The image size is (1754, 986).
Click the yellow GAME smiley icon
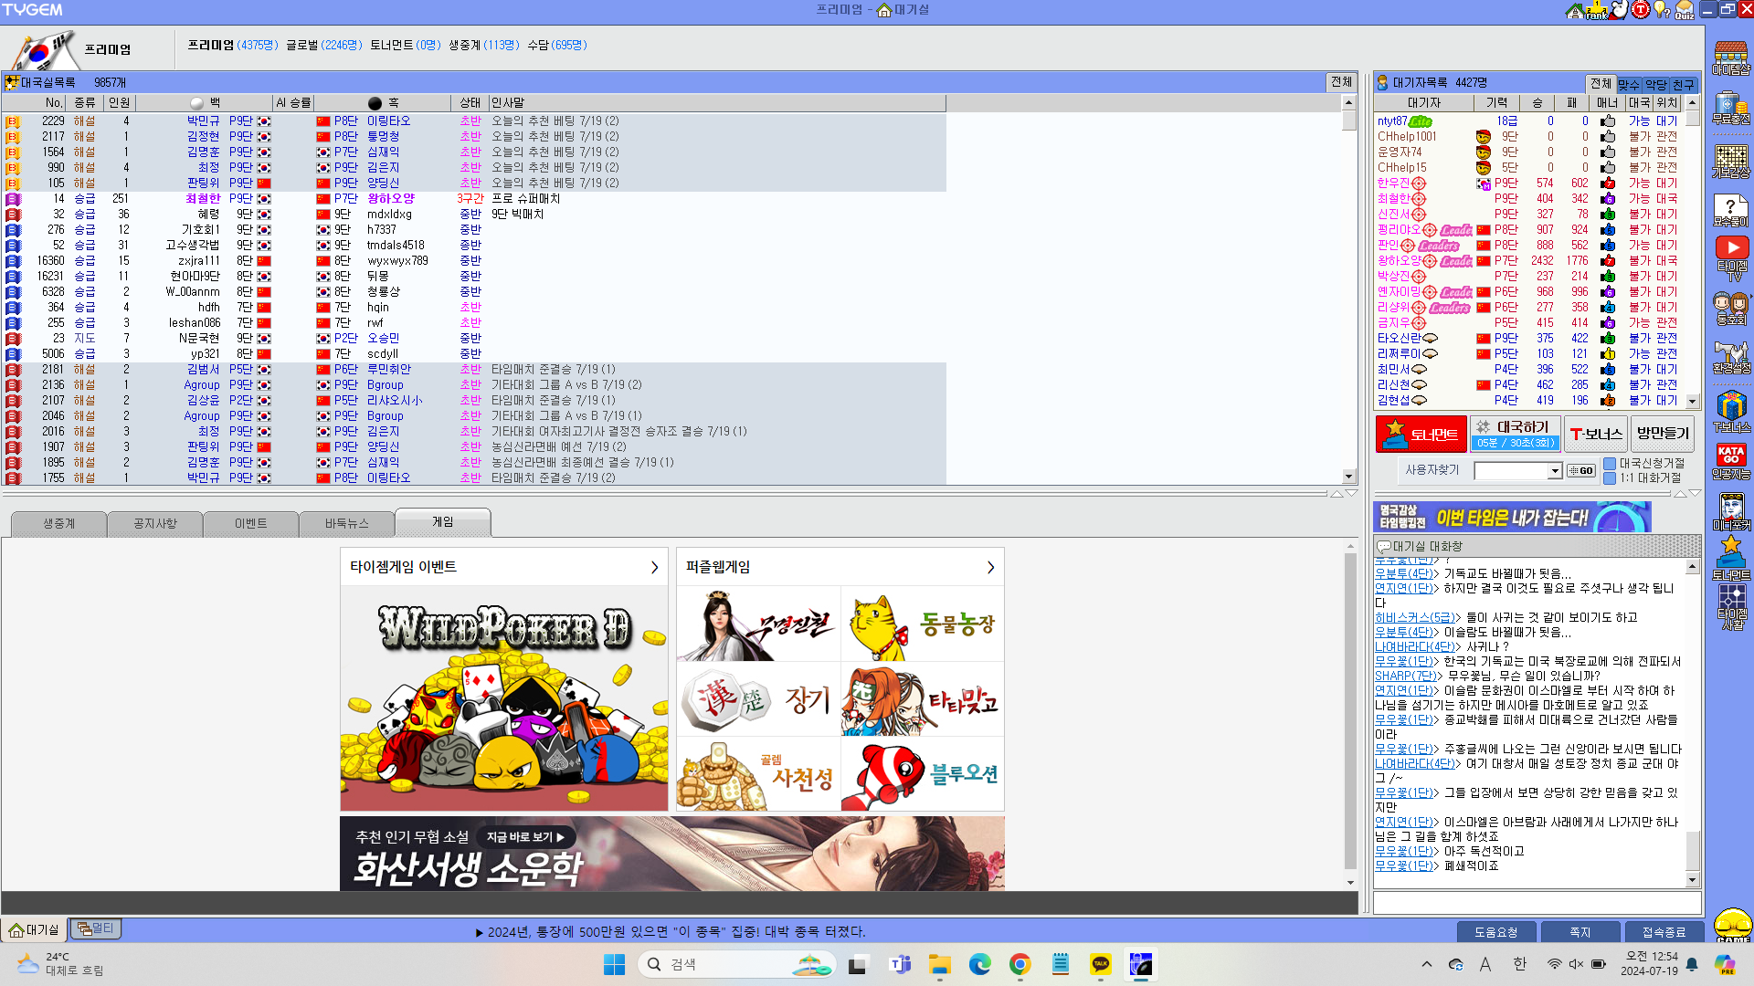coord(1732,924)
